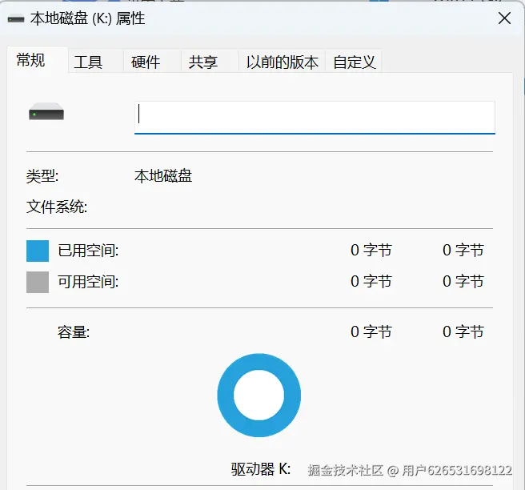This screenshot has height=490, width=525.
Task: Switch to the 常规 tab
Action: pyautogui.click(x=37, y=60)
